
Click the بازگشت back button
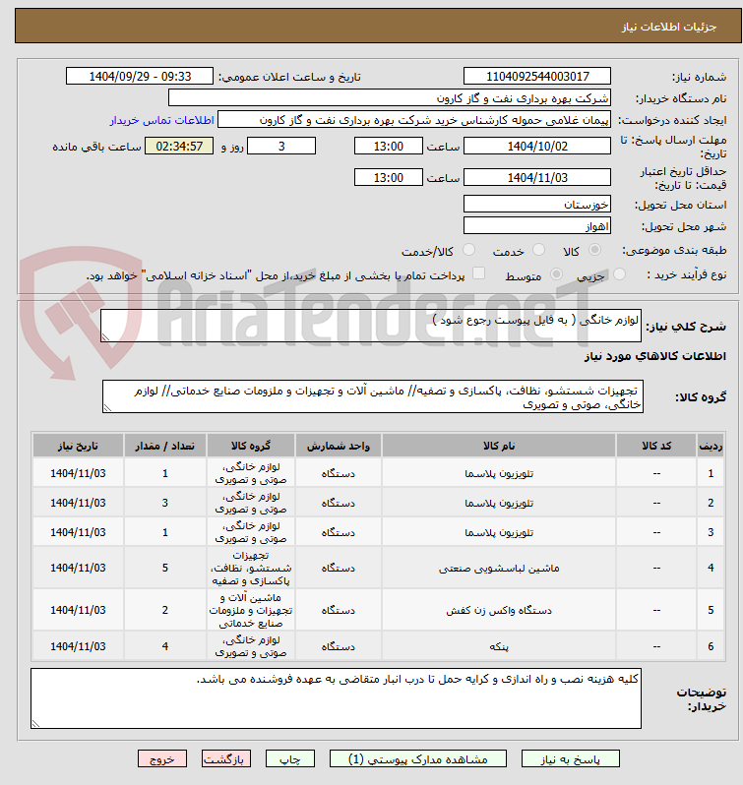click(x=225, y=759)
